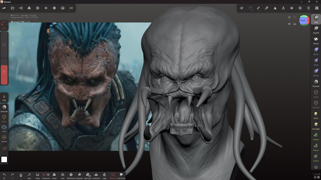Select the Flatten tool
The image size is (321, 180).
tap(316, 136)
